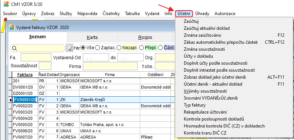Open the Zobraz menu

[x=48, y=14]
